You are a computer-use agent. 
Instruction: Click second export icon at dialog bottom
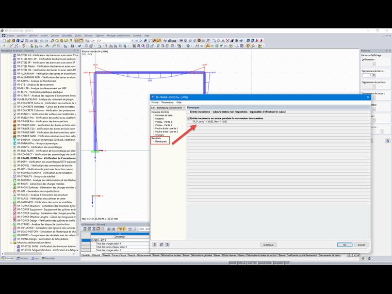(161, 245)
